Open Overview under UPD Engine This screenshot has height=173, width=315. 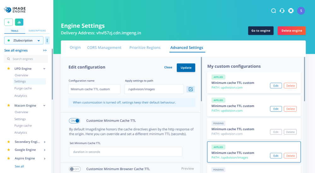21,75
